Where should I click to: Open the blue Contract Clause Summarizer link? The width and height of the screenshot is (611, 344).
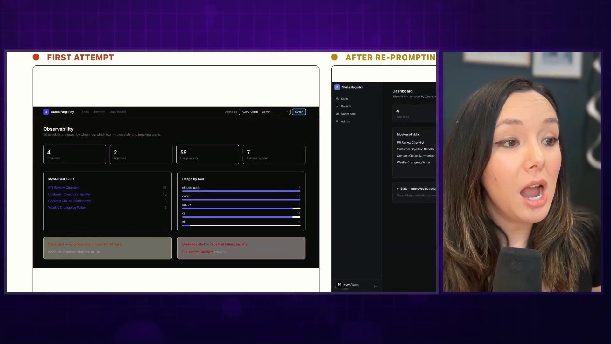tap(69, 201)
